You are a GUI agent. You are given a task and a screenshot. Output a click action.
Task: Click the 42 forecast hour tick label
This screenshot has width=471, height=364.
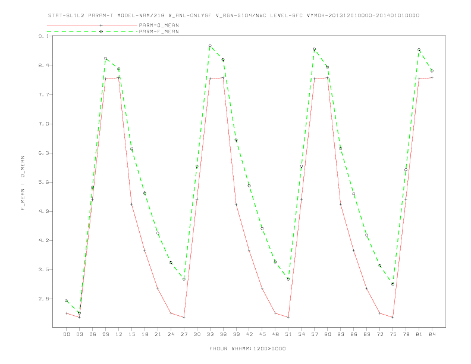pyautogui.click(x=249, y=334)
